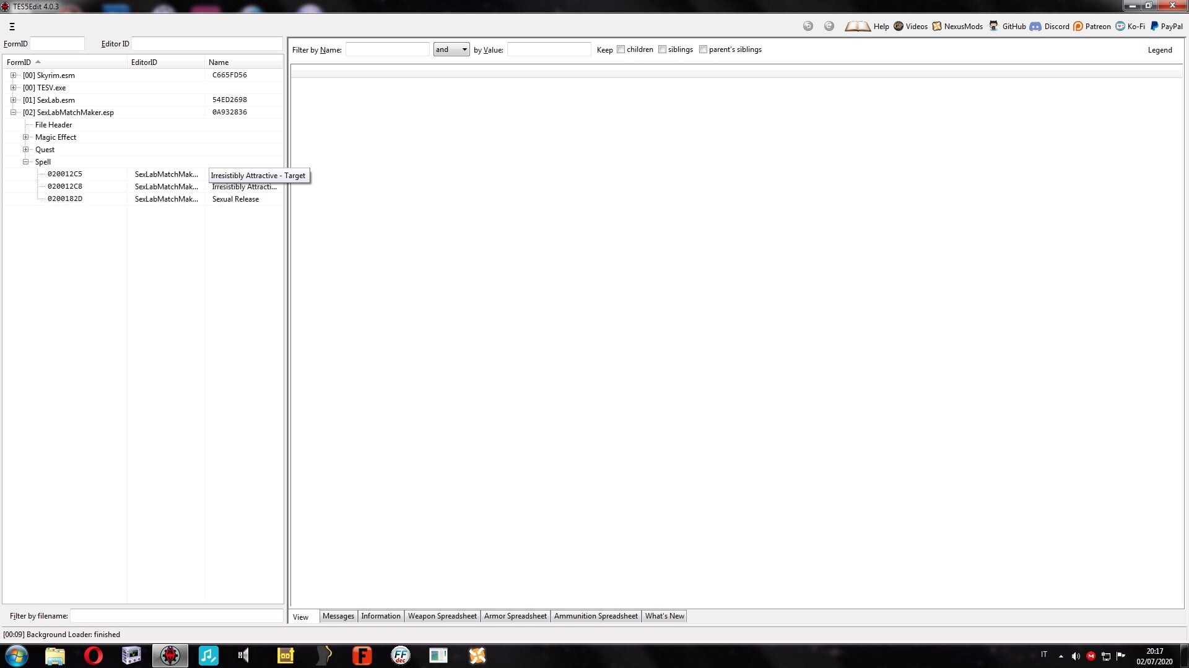The image size is (1189, 668).
Task: Click the action center flag tray icon
Action: 1121,656
